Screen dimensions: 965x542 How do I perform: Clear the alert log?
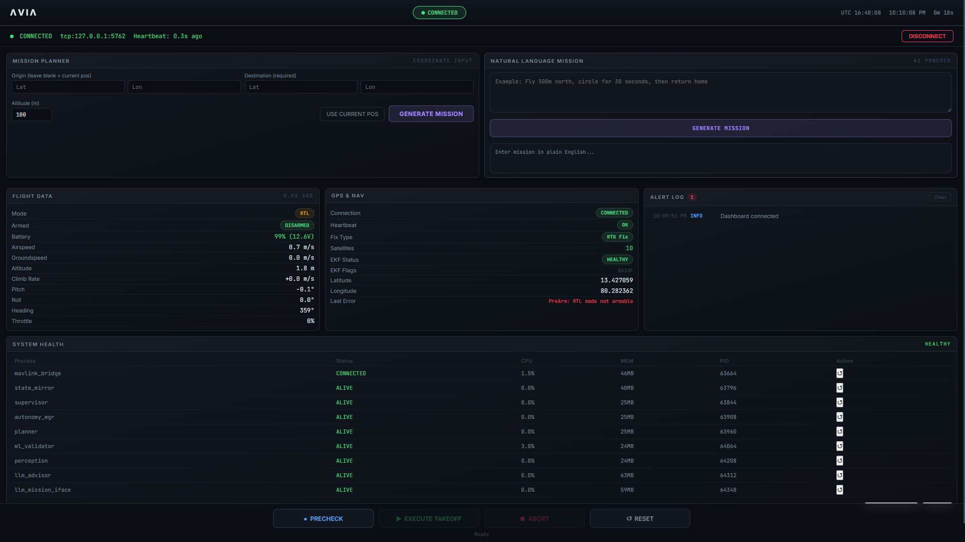(939, 197)
